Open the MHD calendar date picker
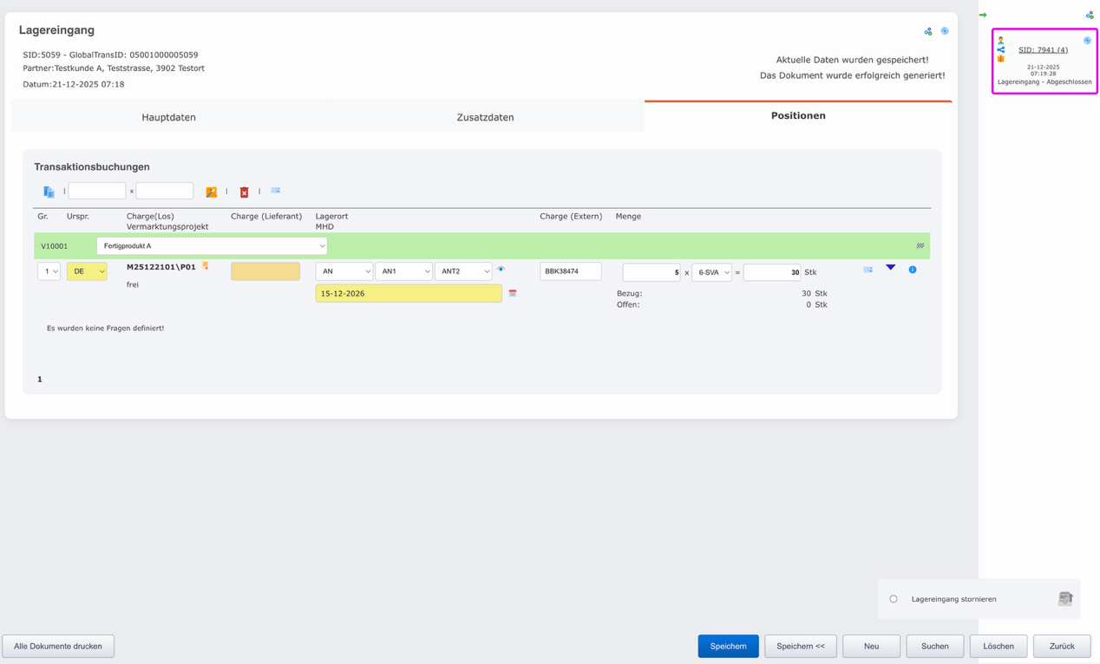Viewport: 1100px width, 664px height. click(513, 294)
